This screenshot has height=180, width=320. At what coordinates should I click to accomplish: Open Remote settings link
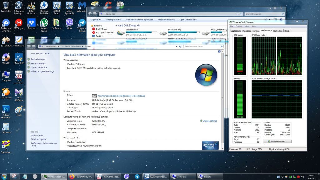[x=38, y=63]
